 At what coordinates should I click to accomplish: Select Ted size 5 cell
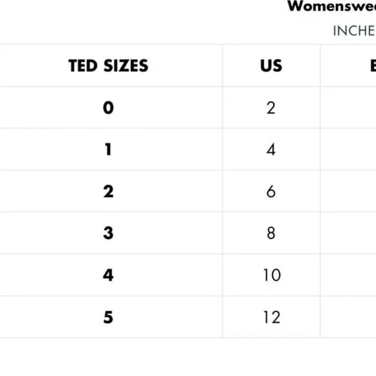point(108,317)
